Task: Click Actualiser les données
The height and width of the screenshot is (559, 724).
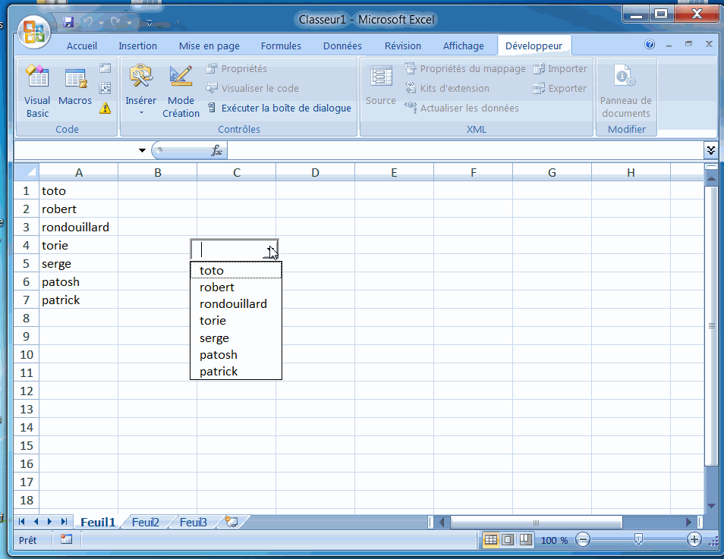Action: (x=461, y=108)
